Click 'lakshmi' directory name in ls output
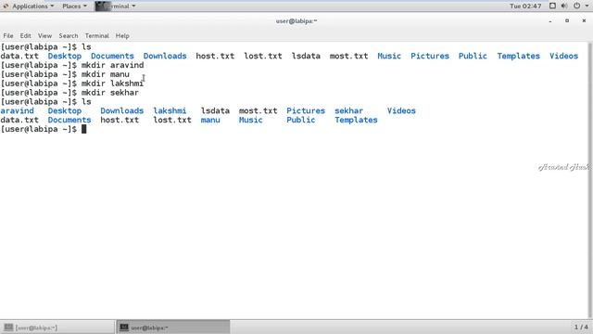Image resolution: width=593 pixels, height=334 pixels. 170,110
